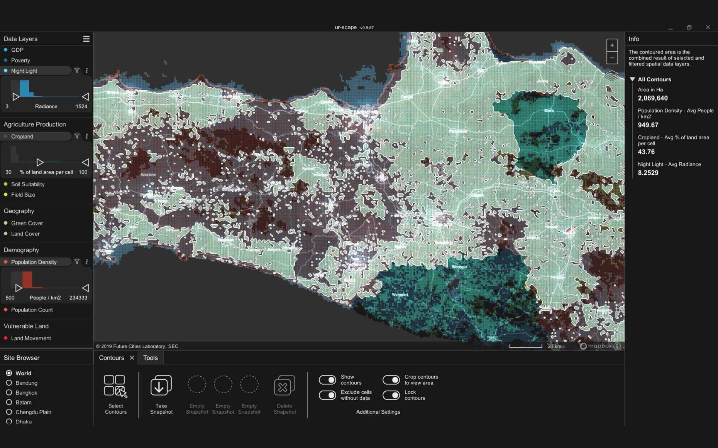718x448 pixels.
Task: Open the Data Layers hamburger menu
Action: [x=86, y=39]
